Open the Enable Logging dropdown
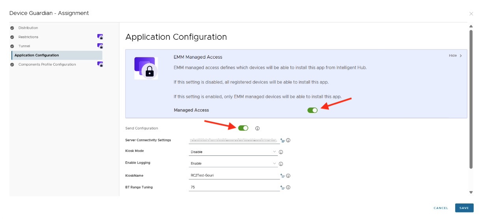Screen dimensions: 482x220 (233, 164)
